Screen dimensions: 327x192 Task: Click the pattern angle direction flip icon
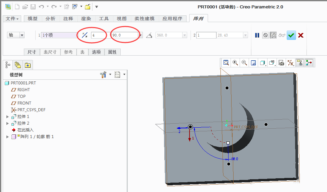(x=84, y=35)
